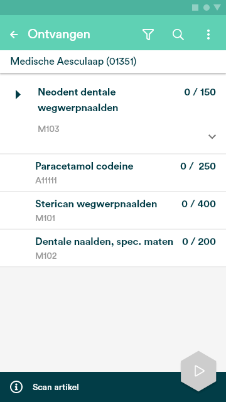
Task: Open search with magnifier icon
Action: click(178, 35)
